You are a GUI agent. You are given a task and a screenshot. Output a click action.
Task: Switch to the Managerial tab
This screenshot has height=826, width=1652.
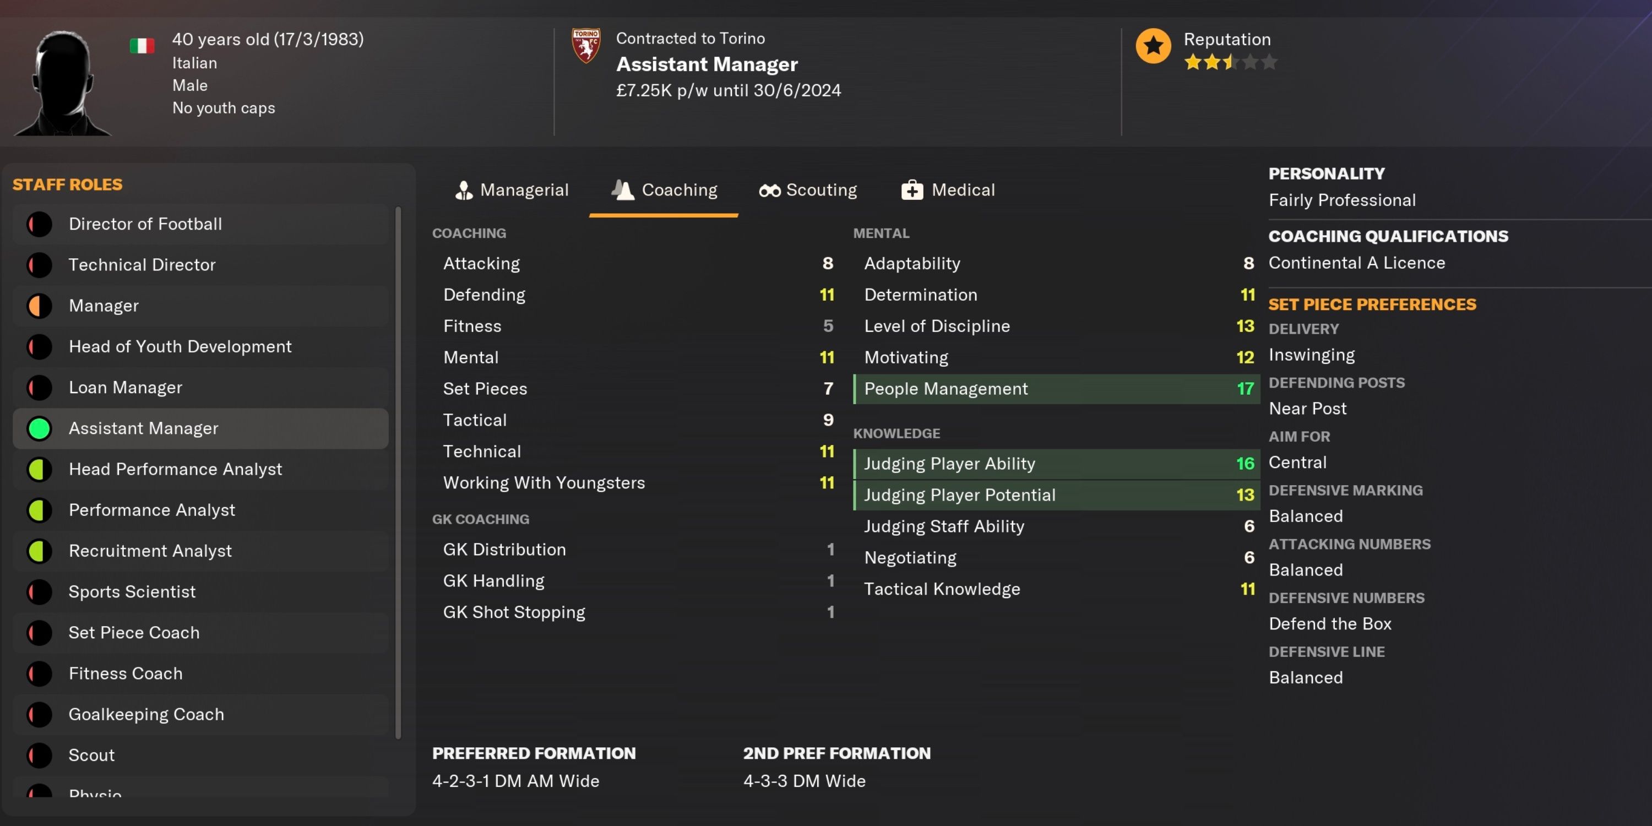tap(512, 191)
